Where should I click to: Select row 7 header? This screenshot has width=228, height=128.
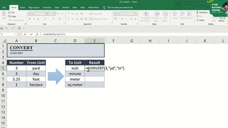(3, 79)
